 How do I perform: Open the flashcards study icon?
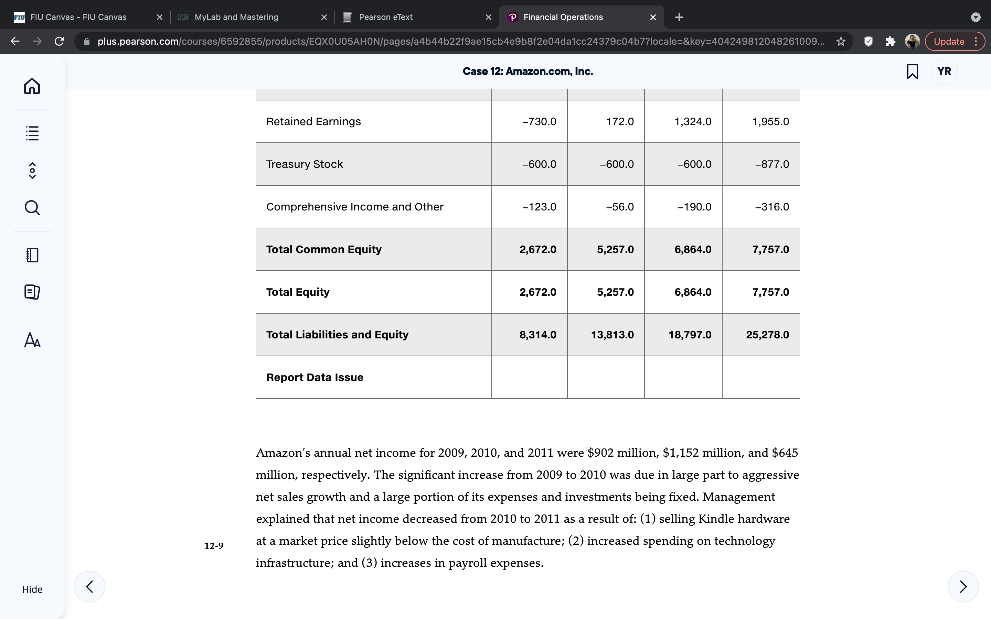[x=32, y=292]
